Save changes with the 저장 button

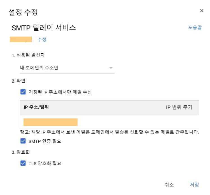pyautogui.click(x=194, y=185)
